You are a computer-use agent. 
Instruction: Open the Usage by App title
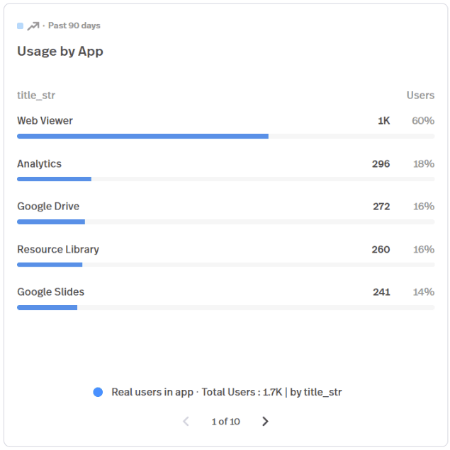pos(60,52)
